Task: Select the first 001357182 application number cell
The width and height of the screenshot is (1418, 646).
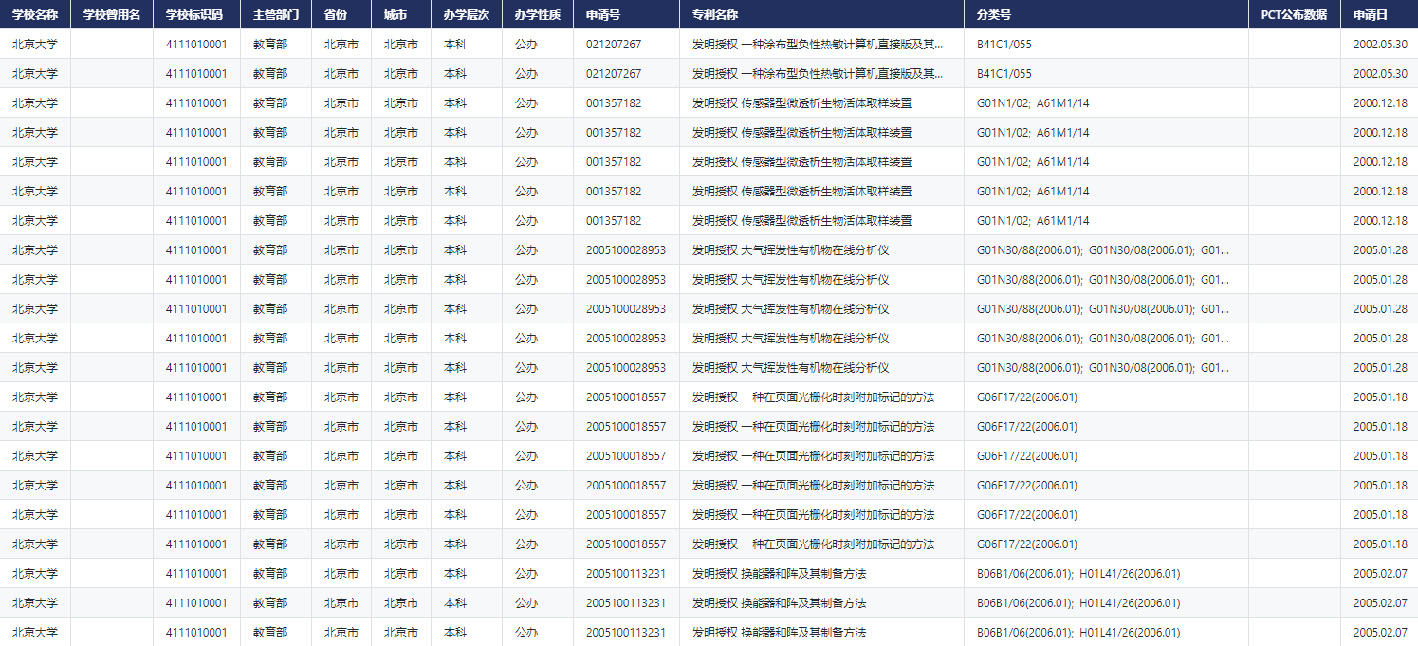Action: pyautogui.click(x=626, y=103)
